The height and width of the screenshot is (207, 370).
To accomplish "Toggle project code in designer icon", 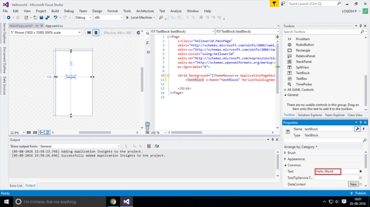I will (x=47, y=133).
